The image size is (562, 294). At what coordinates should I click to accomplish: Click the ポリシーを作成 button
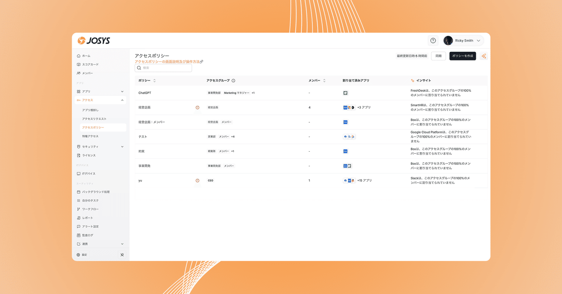pos(463,56)
